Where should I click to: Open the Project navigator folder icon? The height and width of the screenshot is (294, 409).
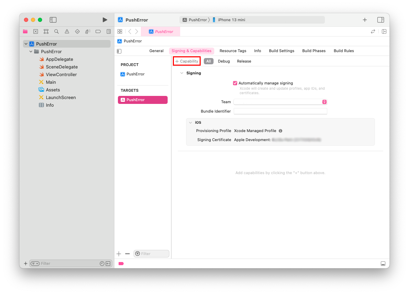[25, 32]
